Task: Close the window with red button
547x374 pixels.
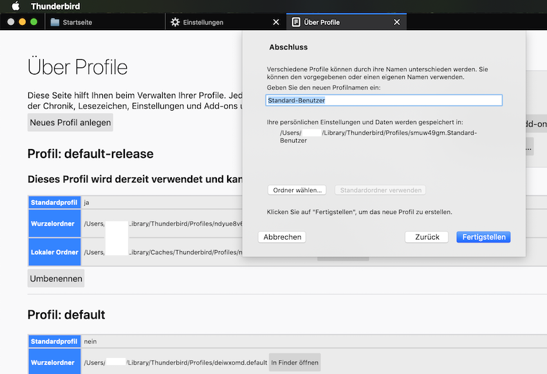Action: (x=11, y=22)
